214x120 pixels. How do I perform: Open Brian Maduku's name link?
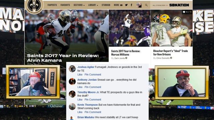pyautogui.click(x=86, y=117)
